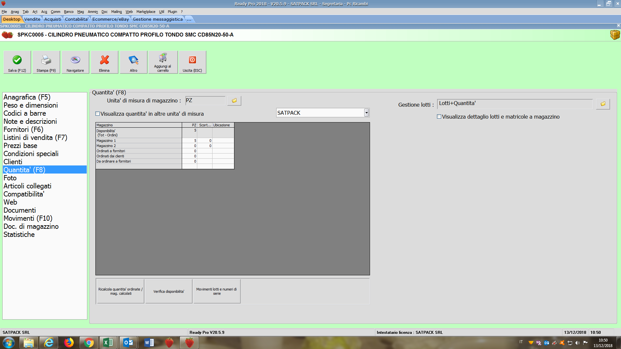This screenshot has width=621, height=349.
Task: Click the package box icon at top right
Action: click(x=615, y=35)
